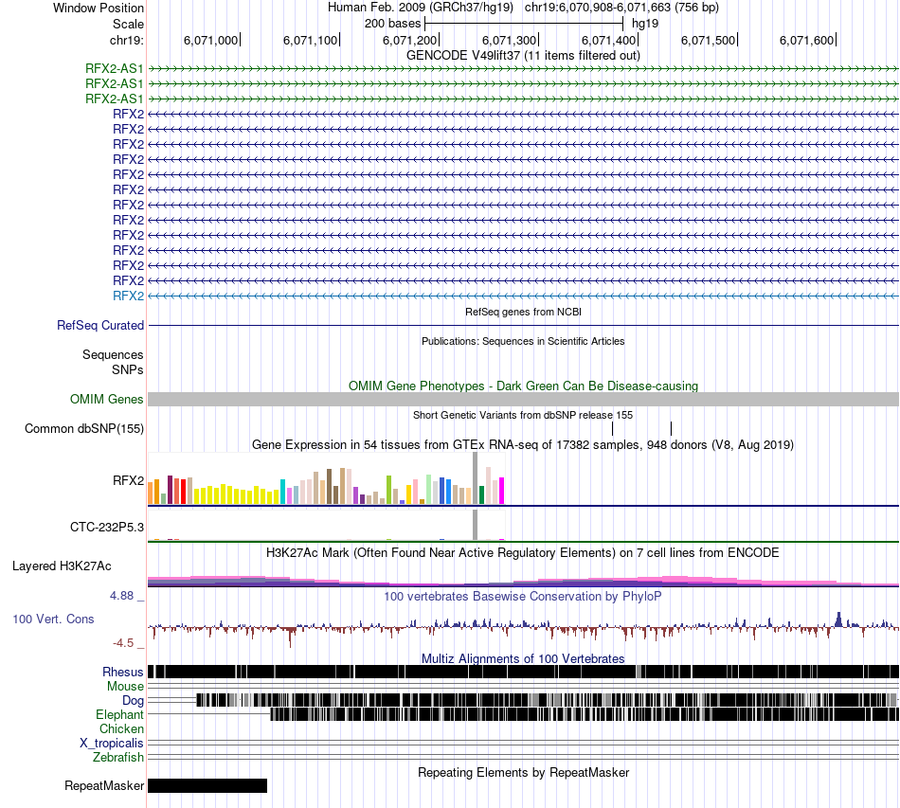The width and height of the screenshot is (900, 808).
Task: Click the cyan bar in RFX2 expression chart
Action: (x=282, y=492)
